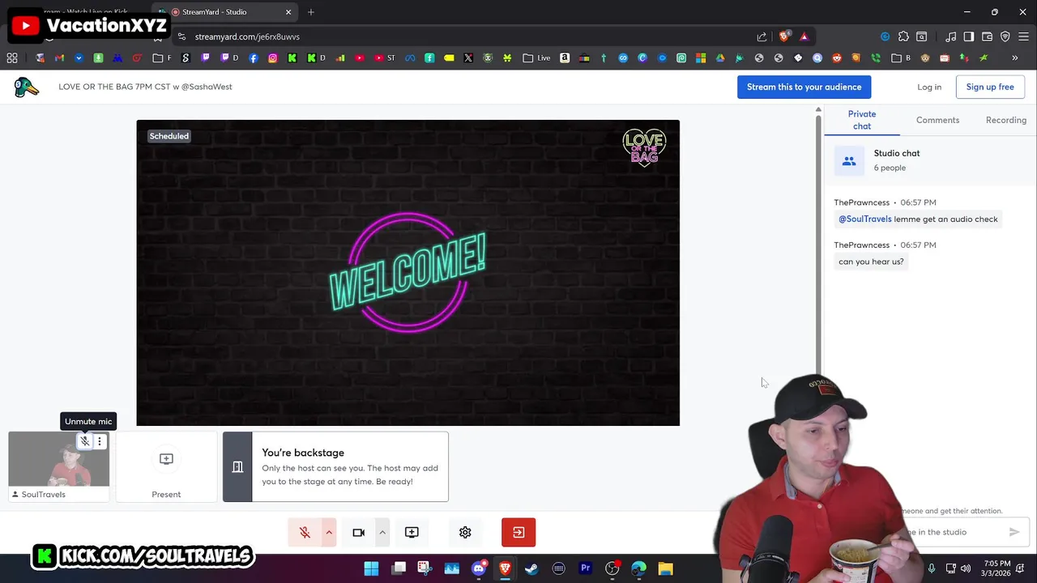
Task: Click the Present card
Action: point(166,466)
